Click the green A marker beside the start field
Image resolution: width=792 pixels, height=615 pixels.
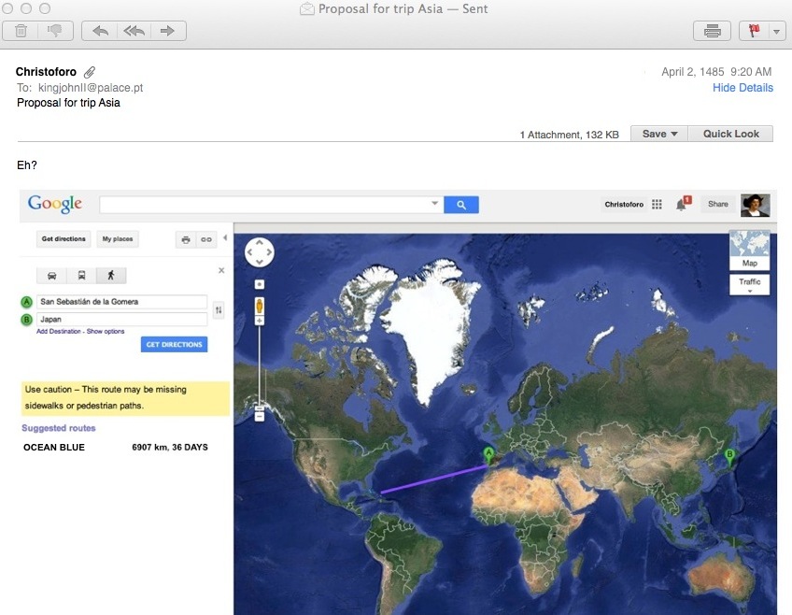[x=27, y=302]
